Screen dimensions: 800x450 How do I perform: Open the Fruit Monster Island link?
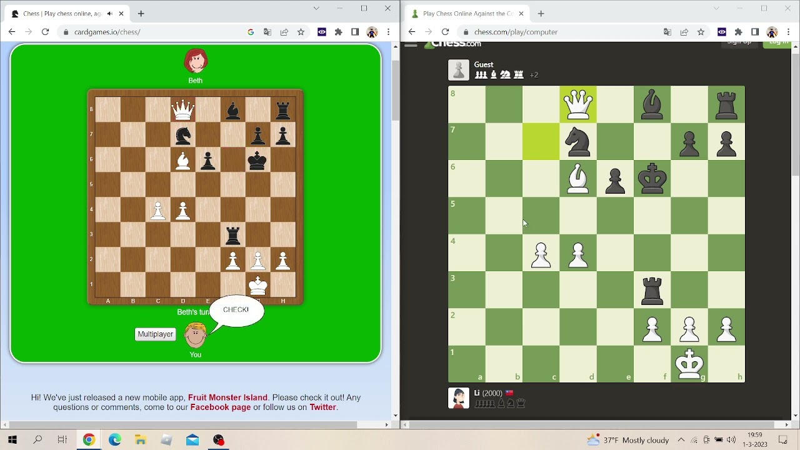click(x=227, y=397)
